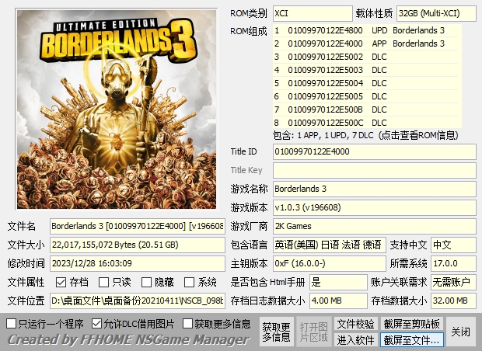The width and height of the screenshot is (482, 351).
Task: Check the 获取更多信息 checkbox
Action: pos(187,323)
